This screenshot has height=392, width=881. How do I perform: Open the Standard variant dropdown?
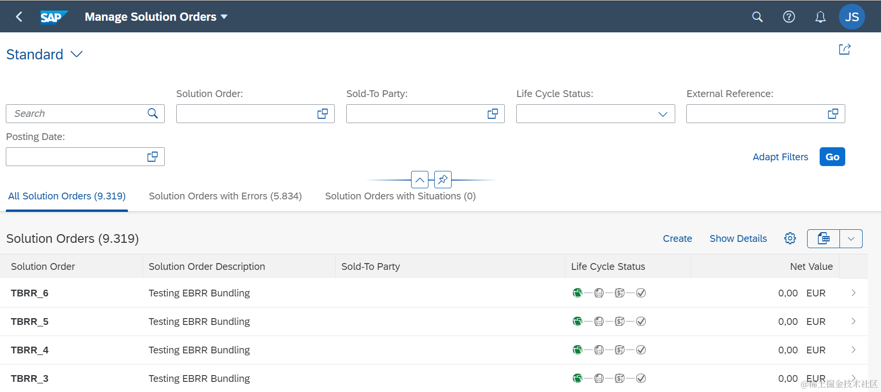(77, 54)
